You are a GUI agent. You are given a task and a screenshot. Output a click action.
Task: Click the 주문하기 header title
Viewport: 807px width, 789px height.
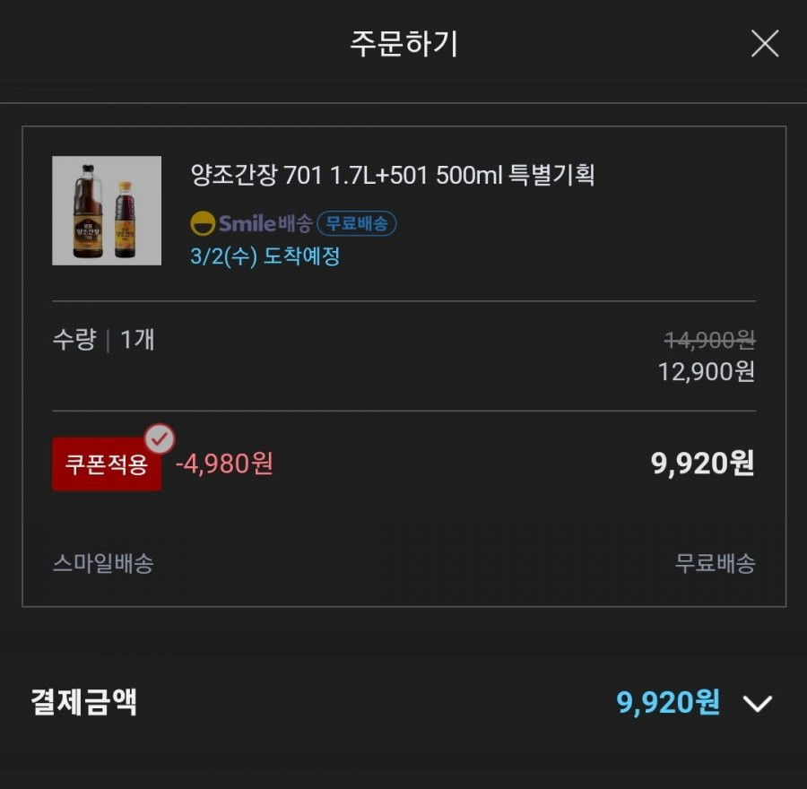point(404,43)
